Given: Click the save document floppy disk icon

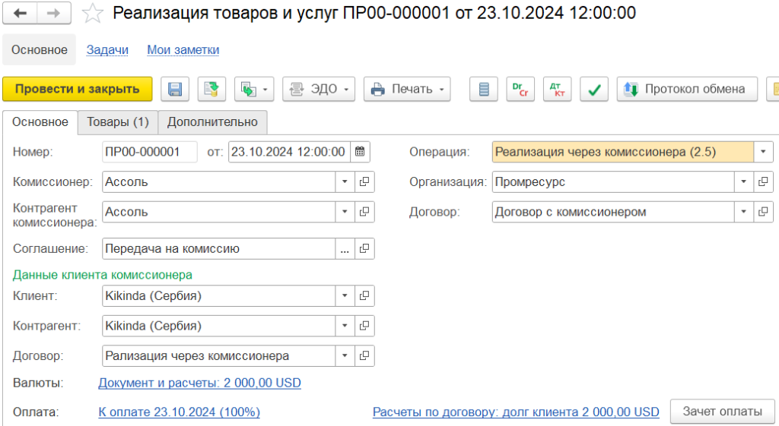Looking at the screenshot, I should [175, 89].
